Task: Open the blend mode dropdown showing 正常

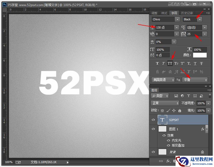Action: tap(165, 103)
